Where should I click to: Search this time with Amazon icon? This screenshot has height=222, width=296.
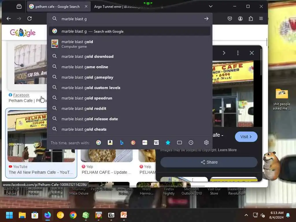[110, 143]
